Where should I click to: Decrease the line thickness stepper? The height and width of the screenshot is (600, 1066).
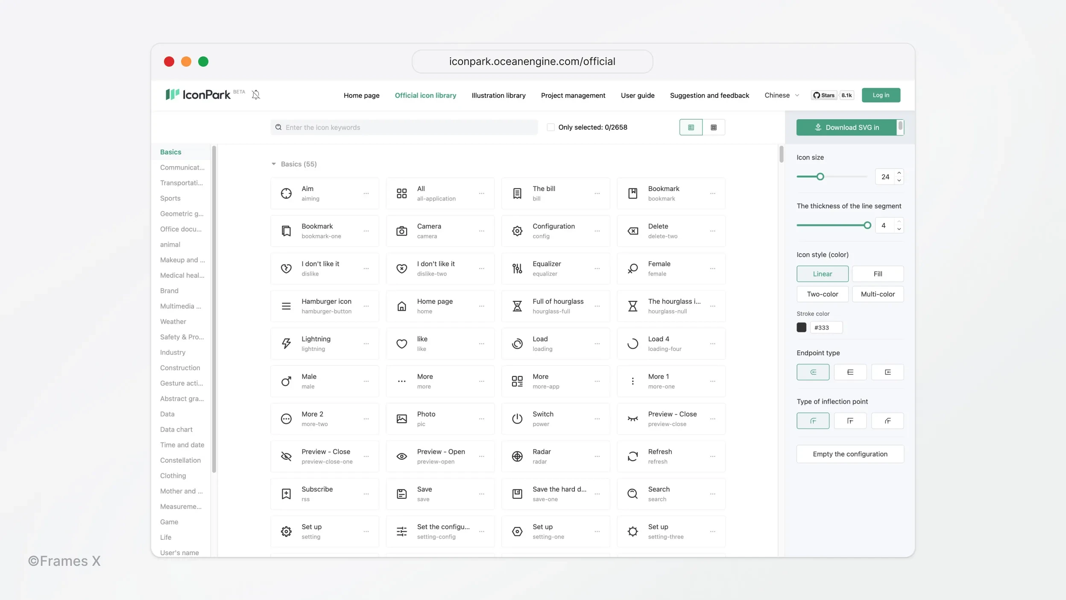pos(899,229)
